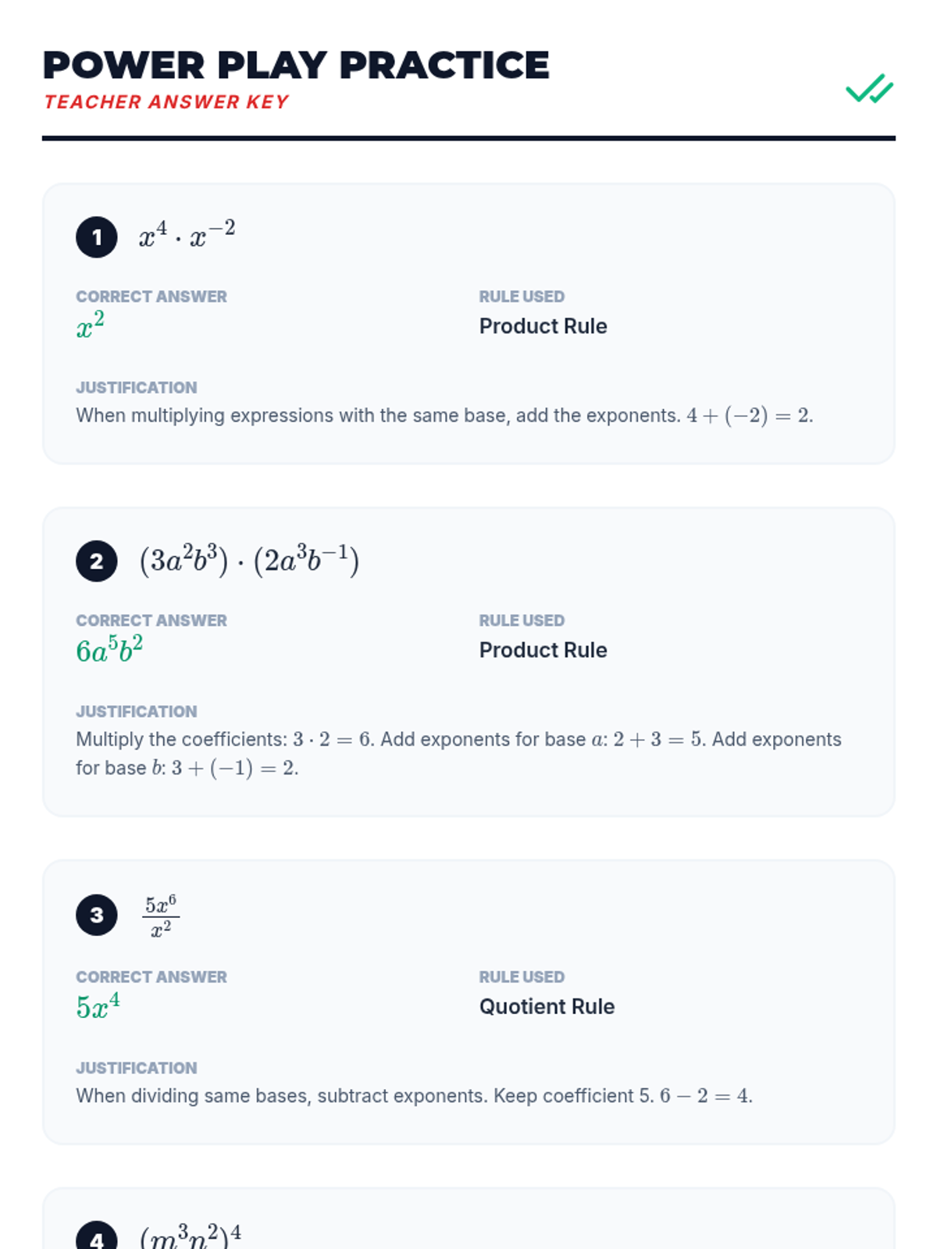The width and height of the screenshot is (937, 1249).
Task: Click the Quotient Rule label
Action: pos(547,1007)
